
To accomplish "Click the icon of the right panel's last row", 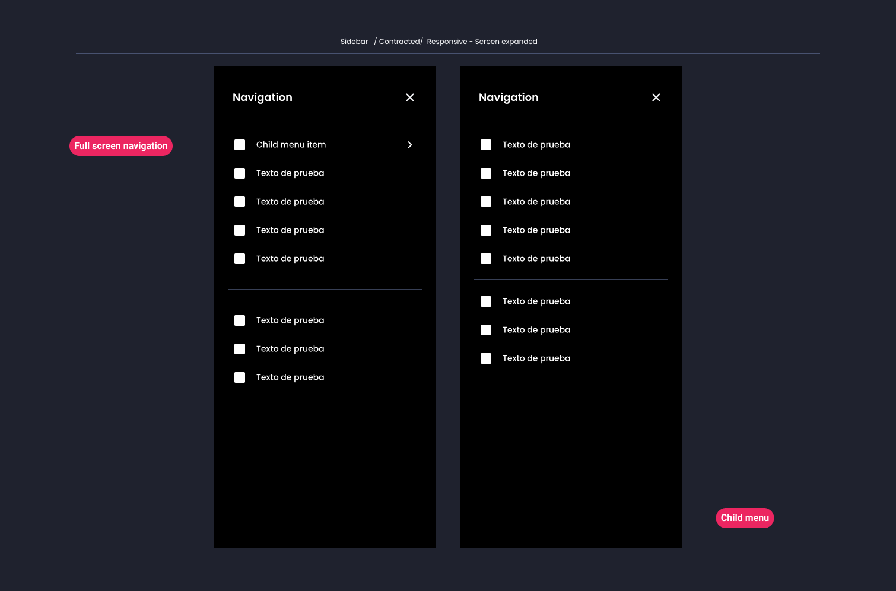I will point(486,358).
